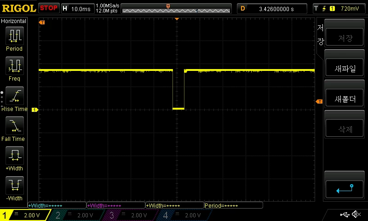Click the orange trigger marker in memory bar
Screen dimensions: 368x221
[x=168, y=6]
